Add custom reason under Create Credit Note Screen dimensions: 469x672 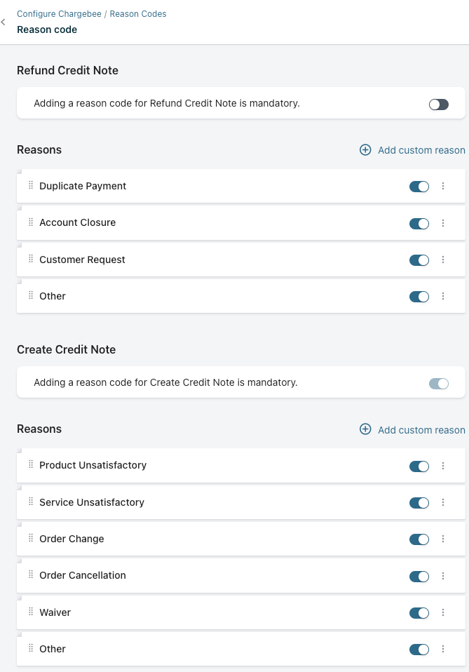(x=412, y=430)
